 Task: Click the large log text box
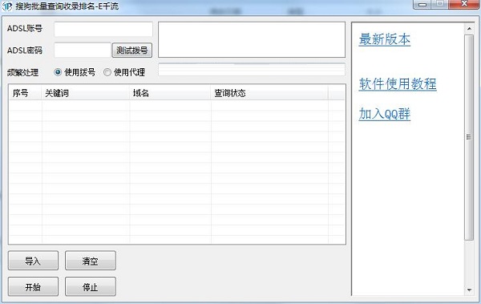click(x=252, y=39)
